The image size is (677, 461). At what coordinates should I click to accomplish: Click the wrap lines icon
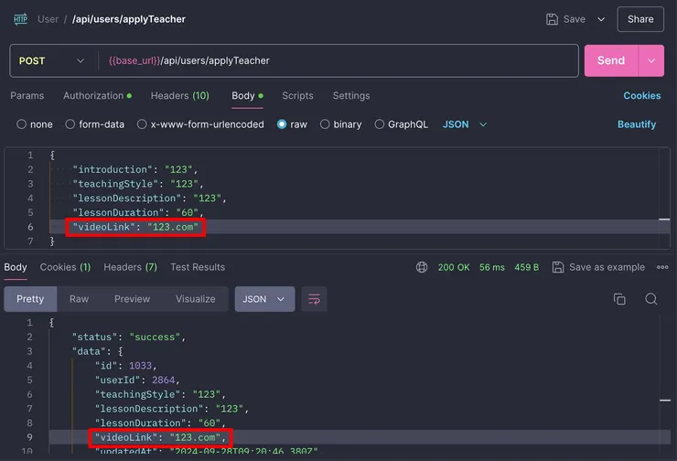314,299
